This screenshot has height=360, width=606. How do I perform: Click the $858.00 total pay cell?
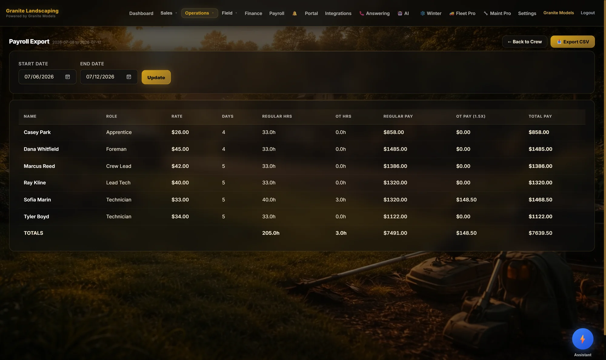[x=538, y=132]
